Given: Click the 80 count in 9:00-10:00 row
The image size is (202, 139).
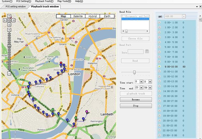Looking at the screenshot, I should pyautogui.click(x=184, y=67).
